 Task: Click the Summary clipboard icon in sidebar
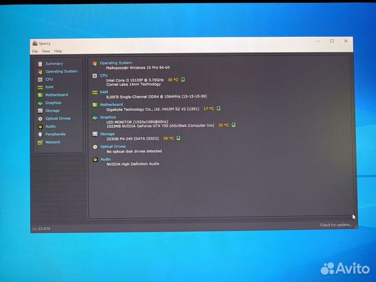click(40, 64)
